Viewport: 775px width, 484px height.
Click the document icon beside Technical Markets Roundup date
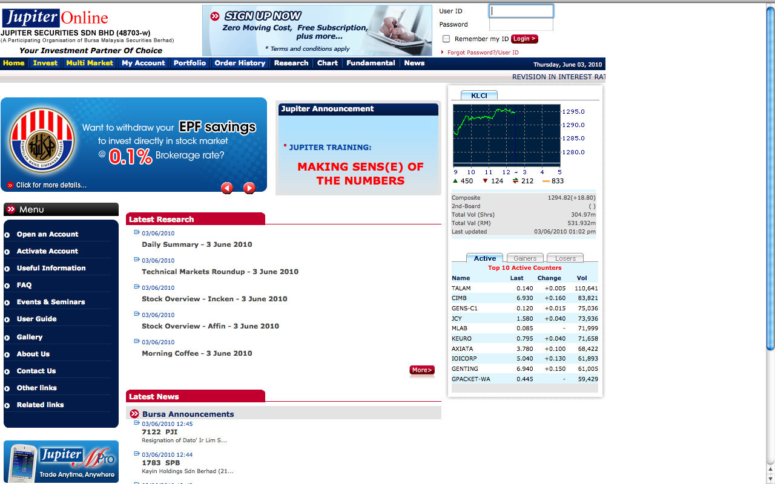click(x=137, y=260)
